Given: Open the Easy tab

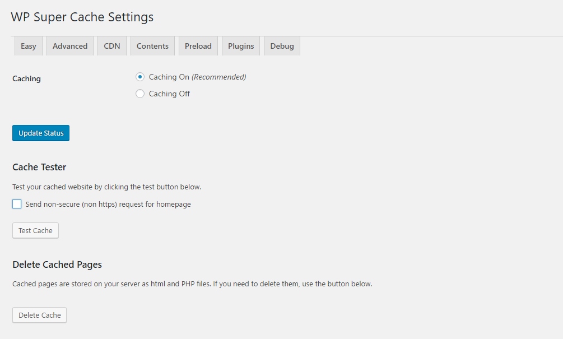Looking at the screenshot, I should 29,46.
